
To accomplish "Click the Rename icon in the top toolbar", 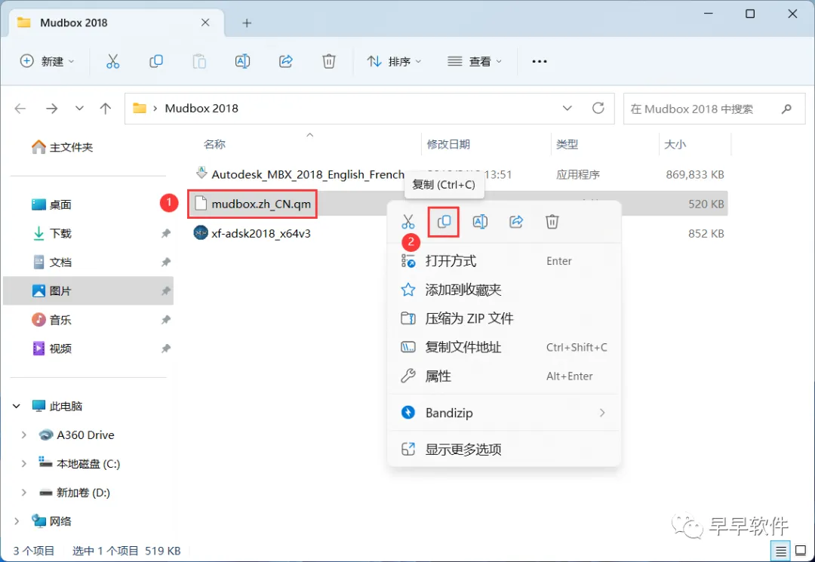I will [242, 61].
